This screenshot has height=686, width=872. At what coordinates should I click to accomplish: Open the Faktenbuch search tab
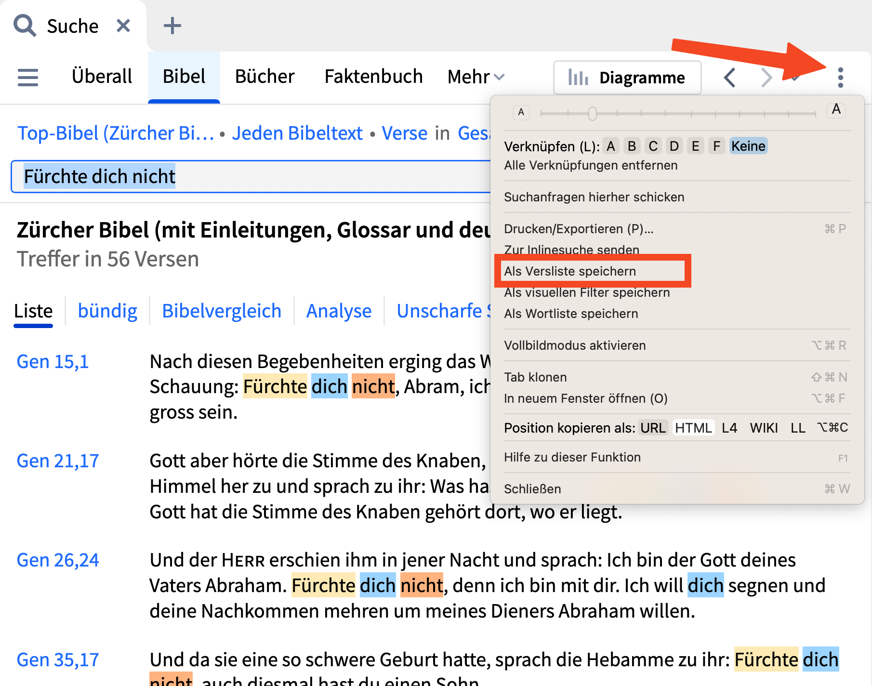coord(373,77)
